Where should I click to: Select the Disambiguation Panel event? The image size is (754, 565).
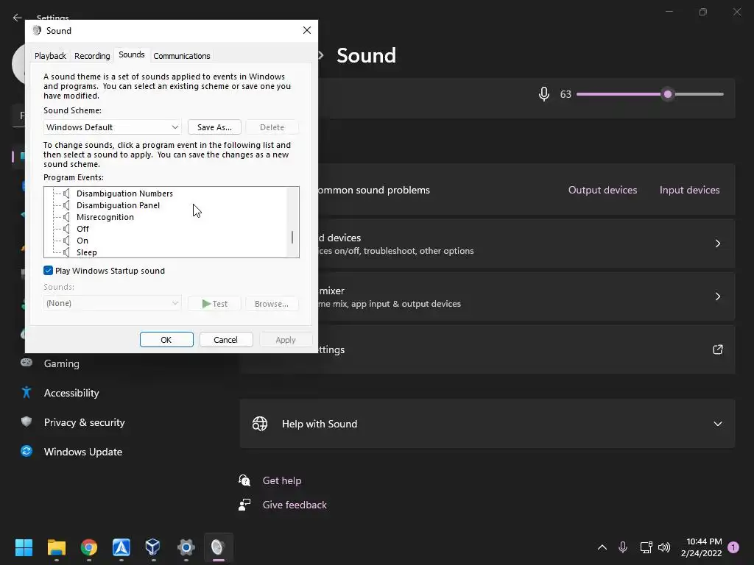[118, 205]
